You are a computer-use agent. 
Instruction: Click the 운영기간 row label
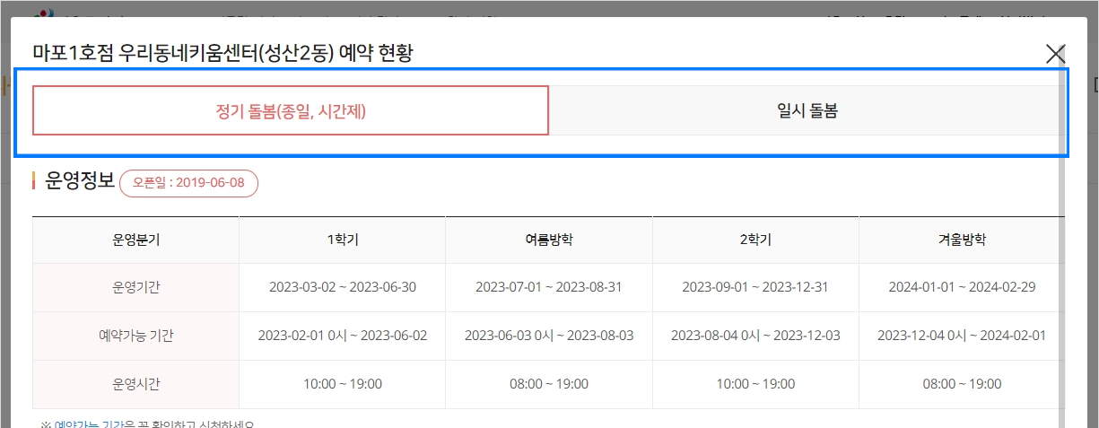click(135, 287)
